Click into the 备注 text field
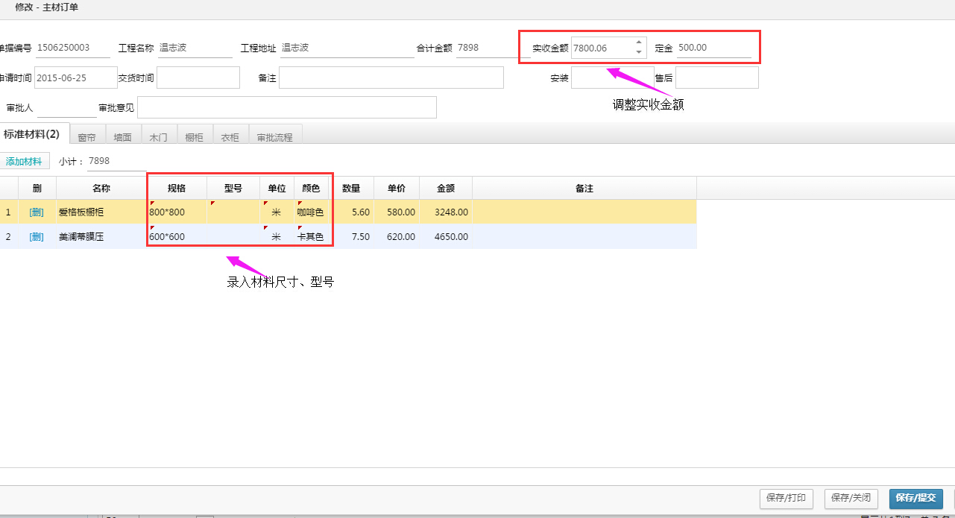This screenshot has width=955, height=518. tap(391, 78)
